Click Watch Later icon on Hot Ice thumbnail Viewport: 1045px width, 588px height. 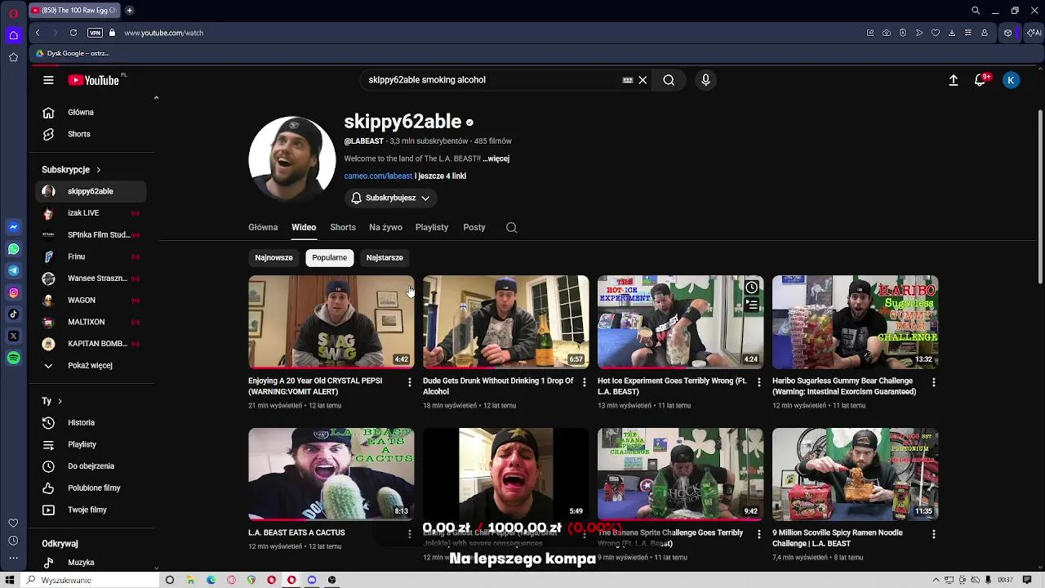[751, 287]
